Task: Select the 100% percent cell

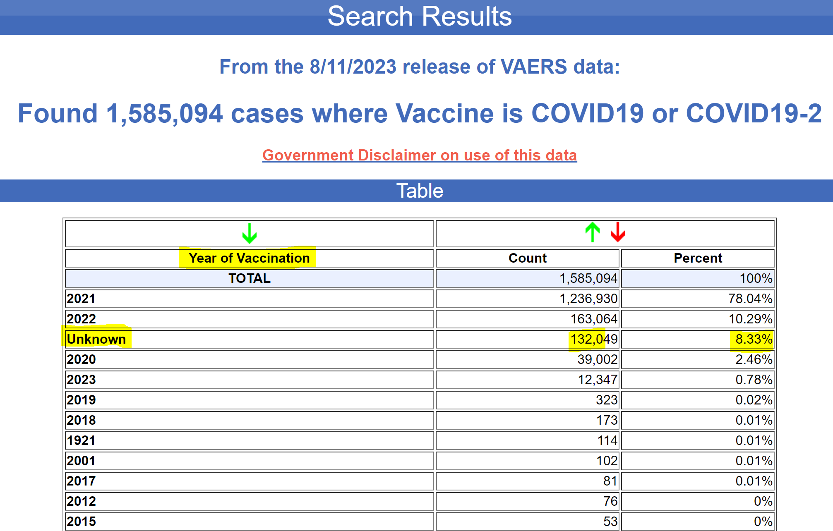Action: pyautogui.click(x=698, y=278)
